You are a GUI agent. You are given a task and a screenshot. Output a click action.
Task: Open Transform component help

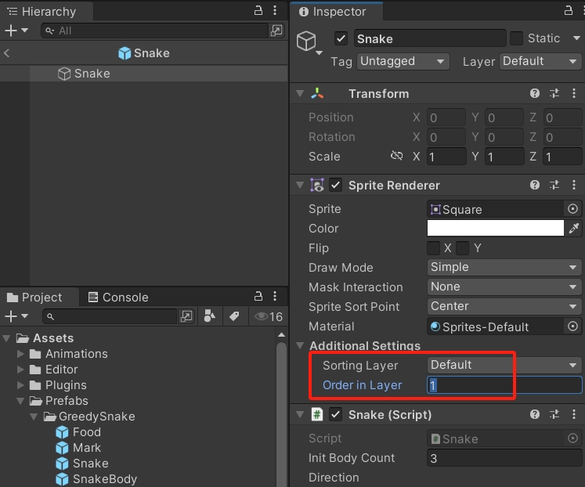(535, 93)
